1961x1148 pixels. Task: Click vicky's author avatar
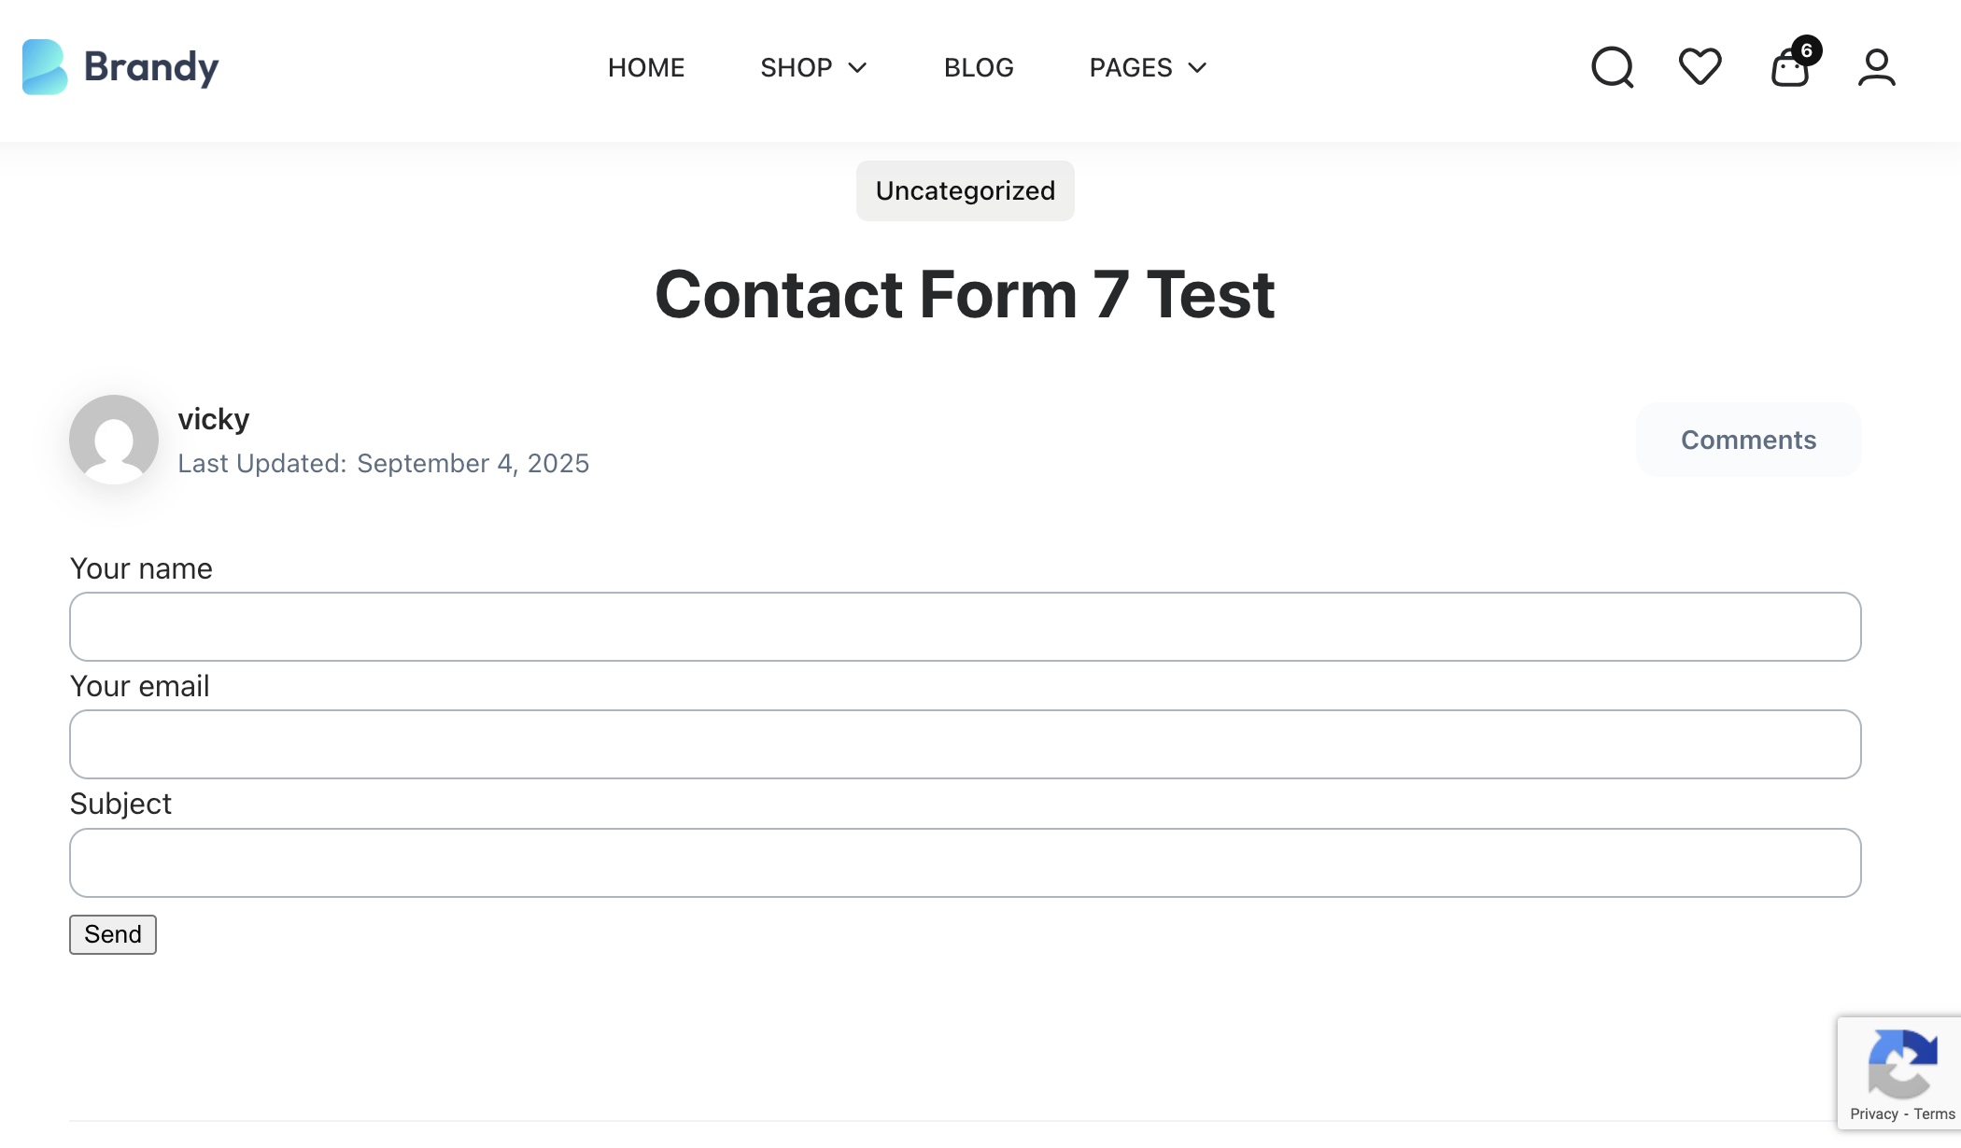point(114,440)
